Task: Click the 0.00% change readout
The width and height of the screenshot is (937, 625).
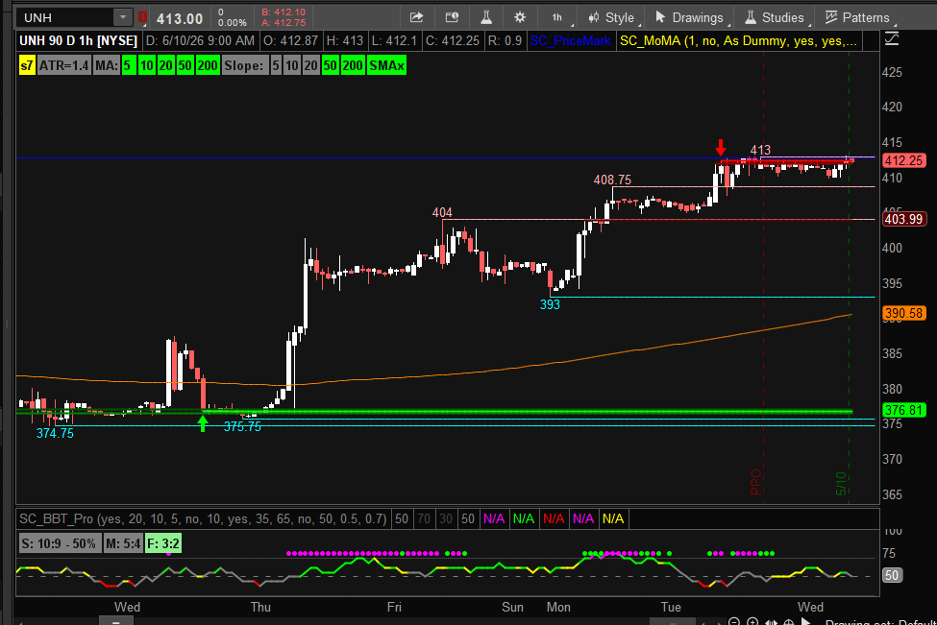Action: click(x=232, y=23)
